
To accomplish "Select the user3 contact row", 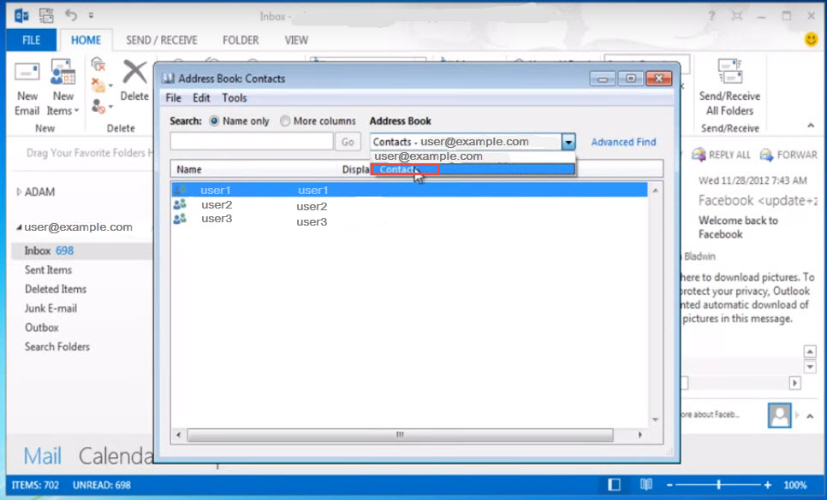I will coord(409,220).
